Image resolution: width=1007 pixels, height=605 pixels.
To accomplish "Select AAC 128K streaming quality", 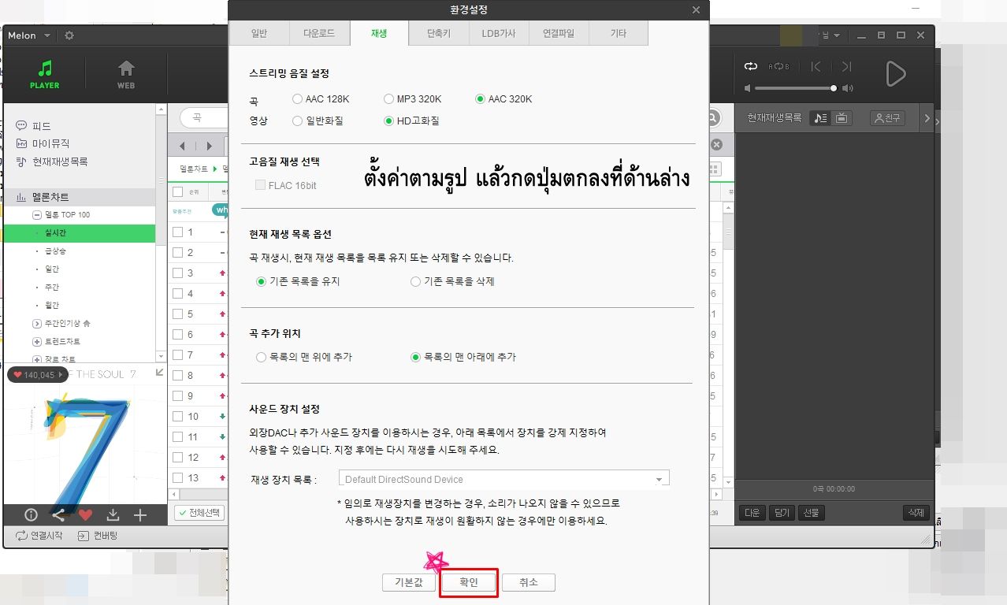I will point(297,99).
